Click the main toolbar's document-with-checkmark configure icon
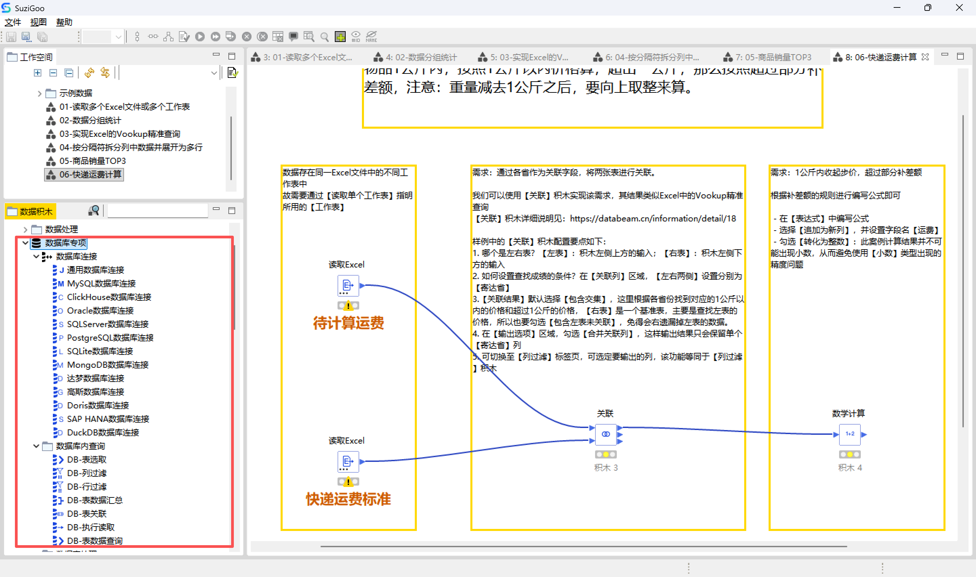976x577 pixels. [x=184, y=37]
